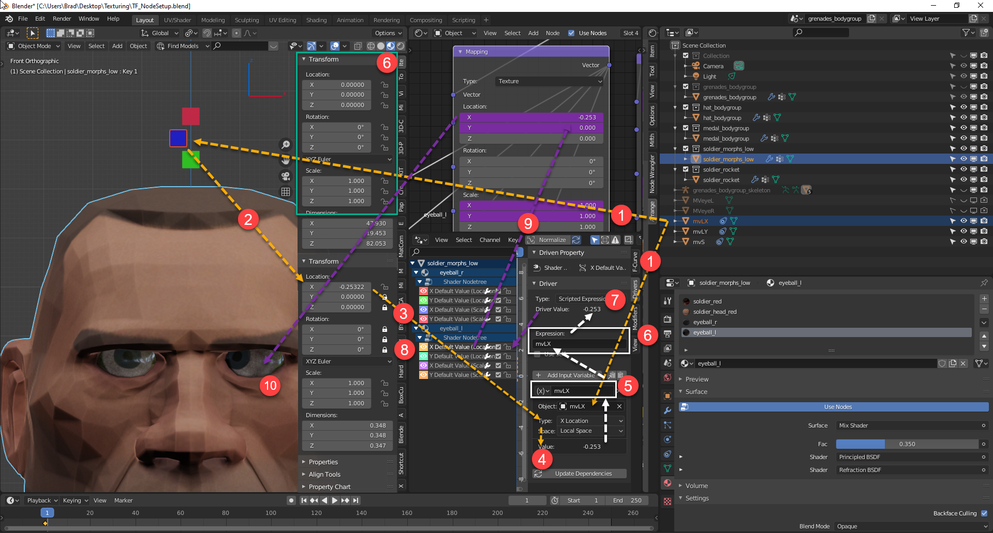Click the Use Nodes button in Surface panel

pos(834,407)
